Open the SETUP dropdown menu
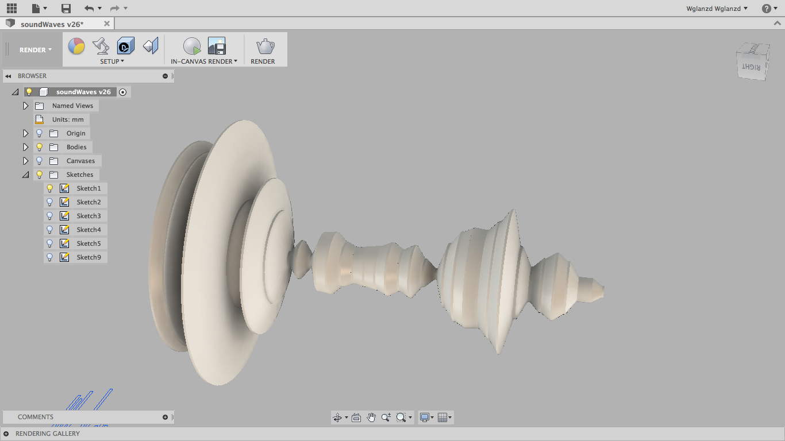785x441 pixels. (x=112, y=61)
